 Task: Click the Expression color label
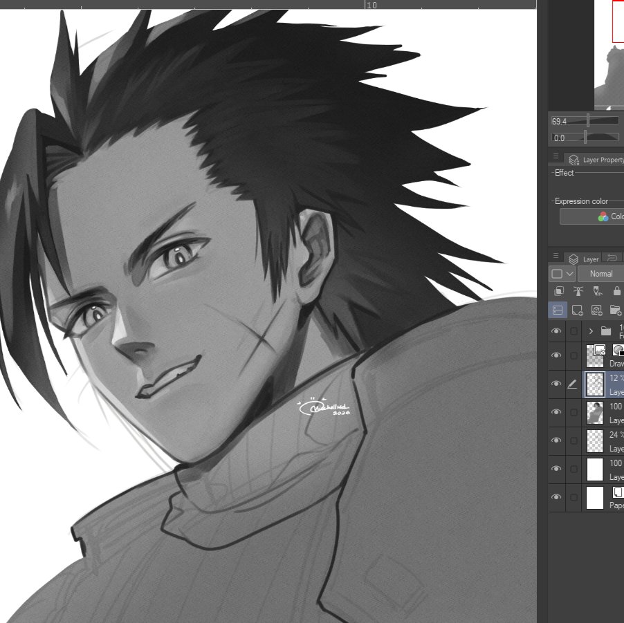[x=581, y=201]
